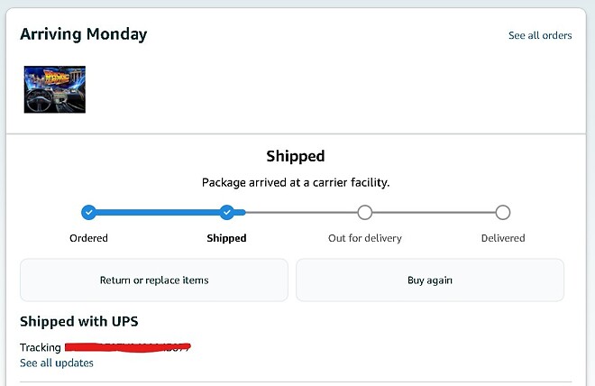This screenshot has height=386, width=595.
Task: Click the redacted UPS tracking number
Action: coord(126,347)
